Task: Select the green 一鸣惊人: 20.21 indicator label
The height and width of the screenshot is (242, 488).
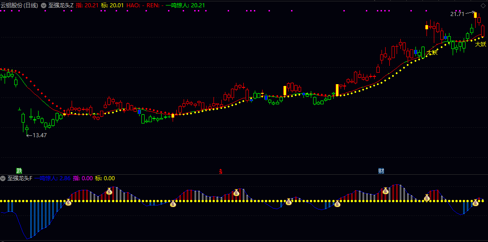Action: point(185,5)
